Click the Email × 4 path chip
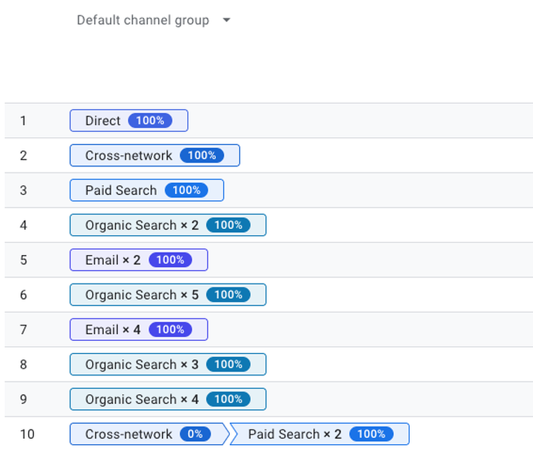Screen dimensions: 533x470 (139, 330)
